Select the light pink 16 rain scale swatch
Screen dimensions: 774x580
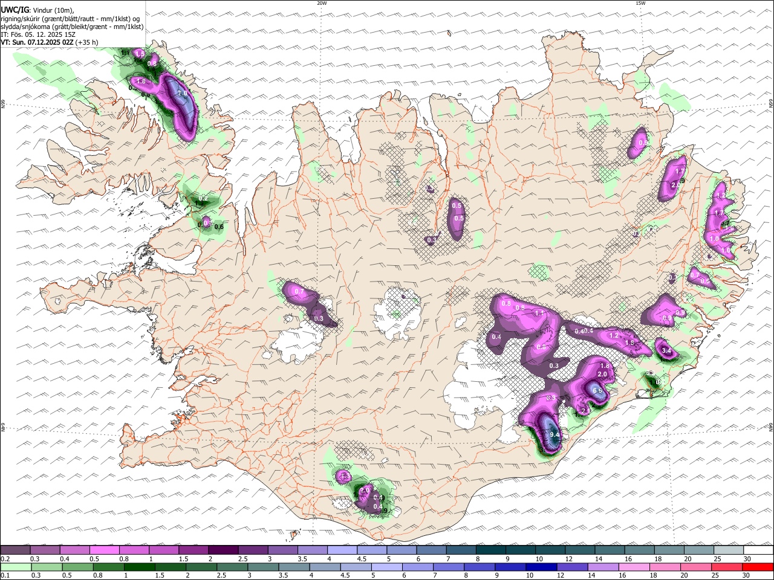pos(635,567)
